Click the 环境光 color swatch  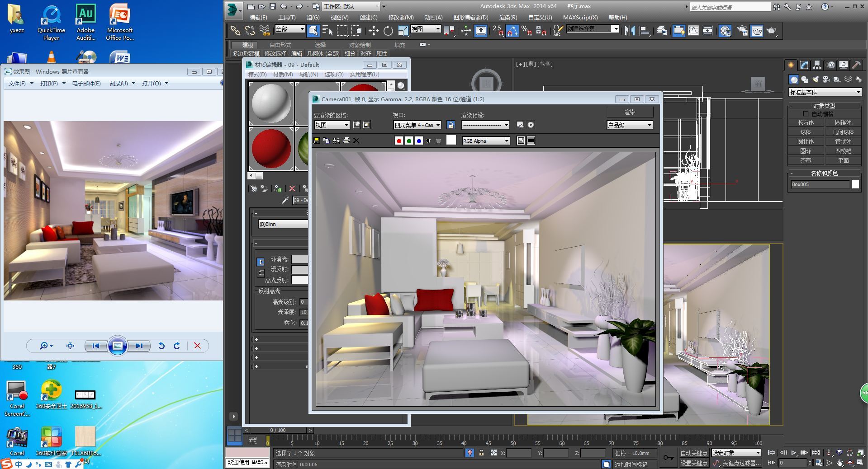(299, 259)
